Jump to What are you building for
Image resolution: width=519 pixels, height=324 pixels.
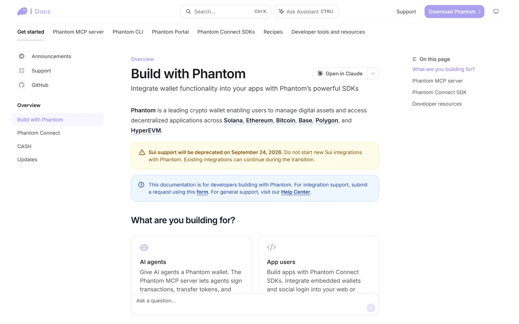click(x=443, y=69)
